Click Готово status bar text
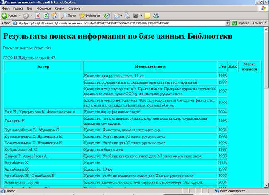 click(10, 191)
